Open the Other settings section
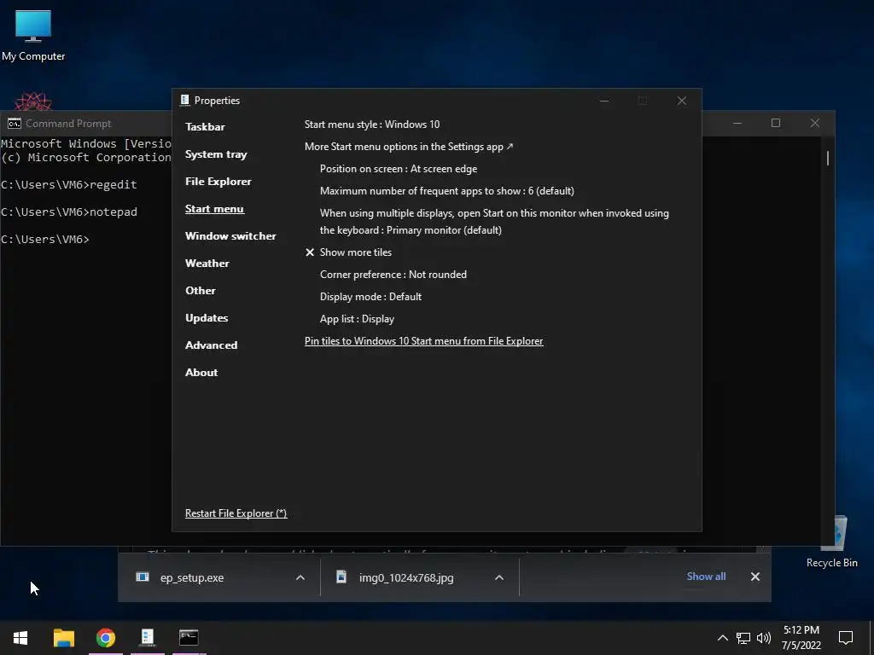This screenshot has width=874, height=655. coord(200,291)
